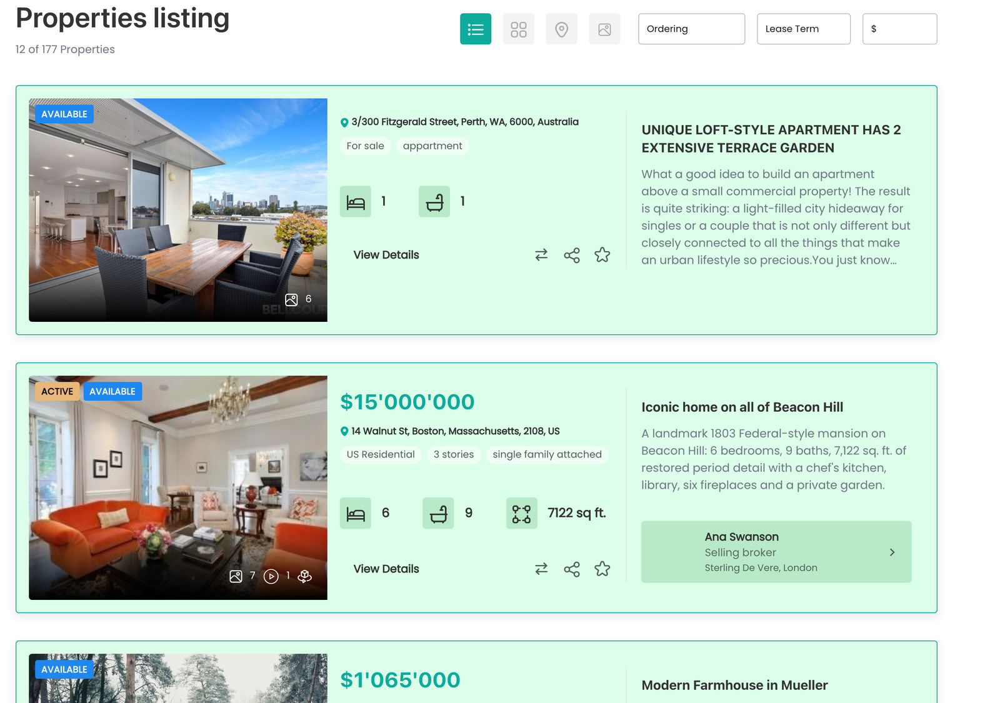Click the bathtub icon showing 9 baths
The width and height of the screenshot is (1000, 703).
click(x=438, y=513)
